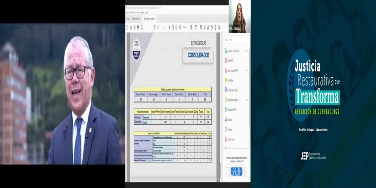
Task: Click the Print icon in Acrobat toolbar
Action: pyautogui.click(x=138, y=27)
